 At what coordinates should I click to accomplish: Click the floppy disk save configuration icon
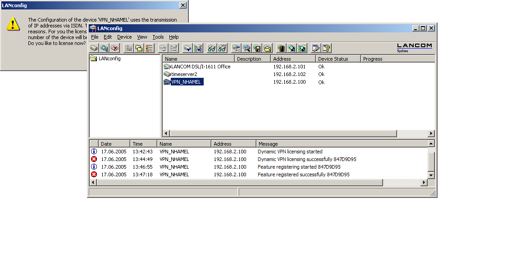click(x=257, y=48)
